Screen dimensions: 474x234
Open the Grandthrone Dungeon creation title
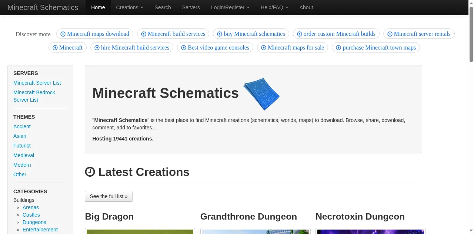click(248, 217)
